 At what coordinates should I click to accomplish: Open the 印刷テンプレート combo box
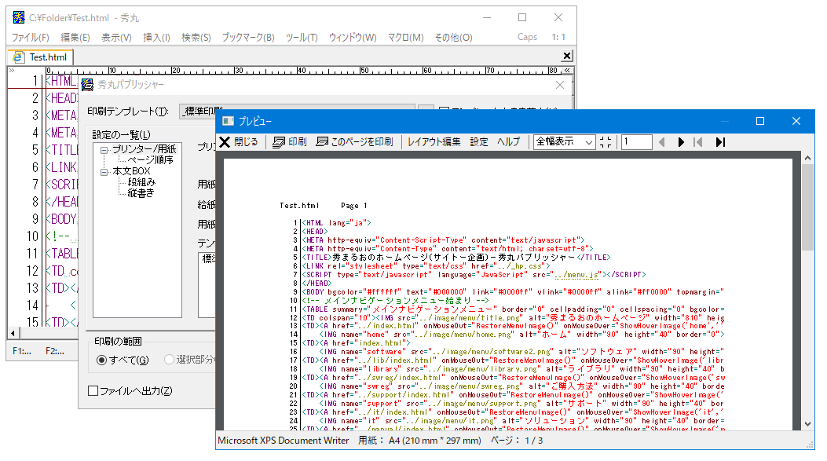[x=297, y=111]
